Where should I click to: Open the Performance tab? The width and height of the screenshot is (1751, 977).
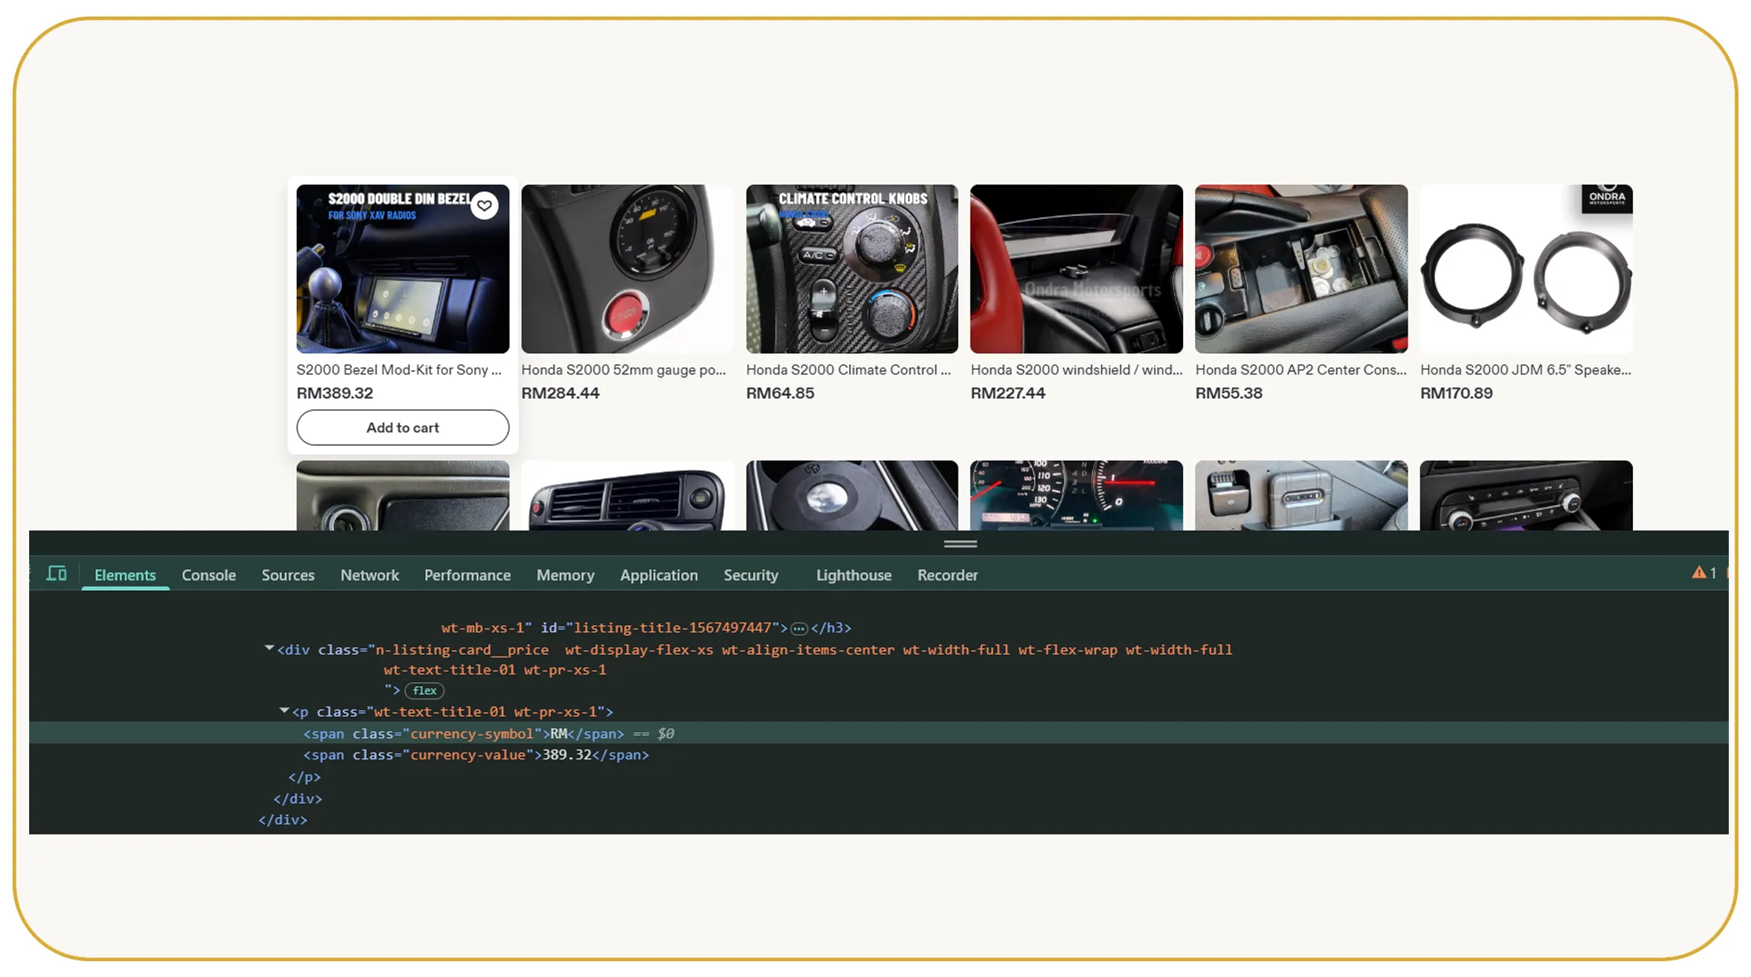click(467, 575)
